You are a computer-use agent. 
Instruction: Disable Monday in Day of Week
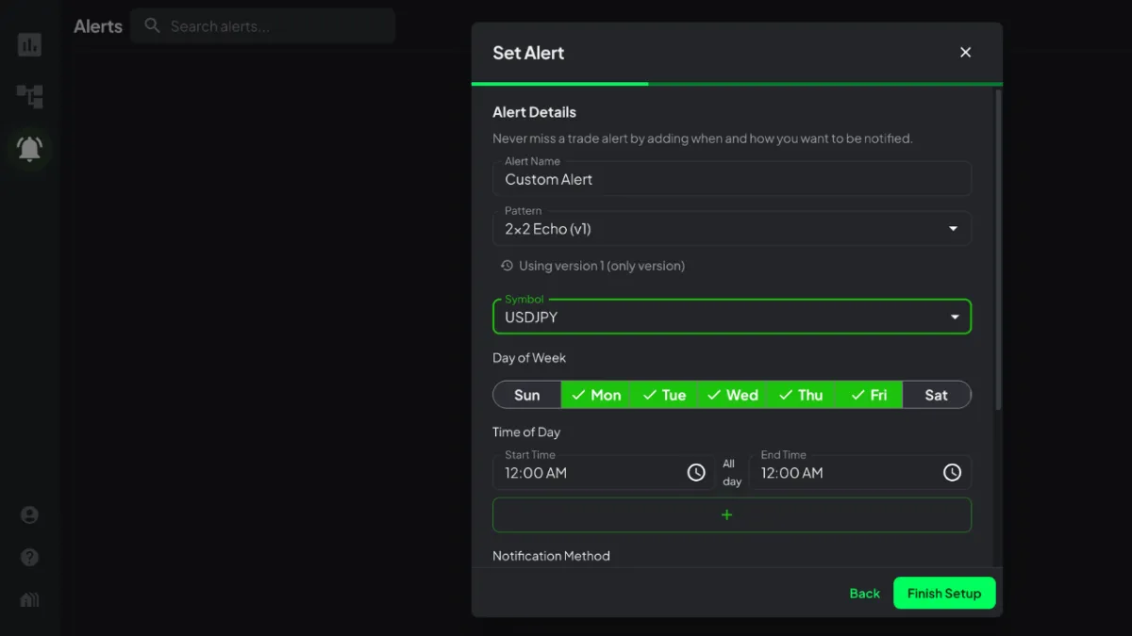[x=596, y=395]
